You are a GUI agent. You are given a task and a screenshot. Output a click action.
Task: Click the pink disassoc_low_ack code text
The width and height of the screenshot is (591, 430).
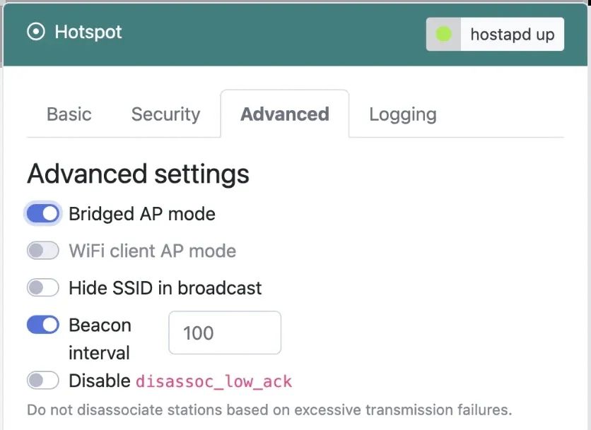pyautogui.click(x=213, y=382)
